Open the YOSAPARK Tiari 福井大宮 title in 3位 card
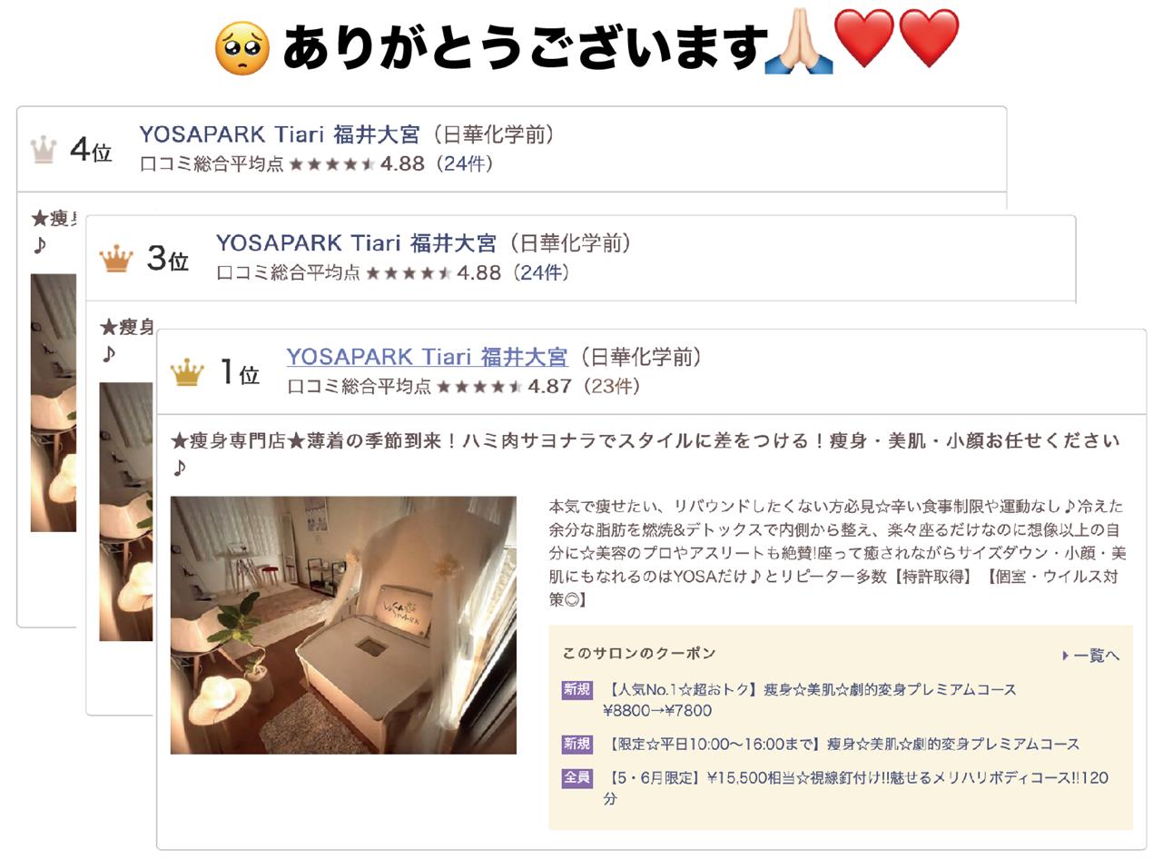 [x=356, y=243]
